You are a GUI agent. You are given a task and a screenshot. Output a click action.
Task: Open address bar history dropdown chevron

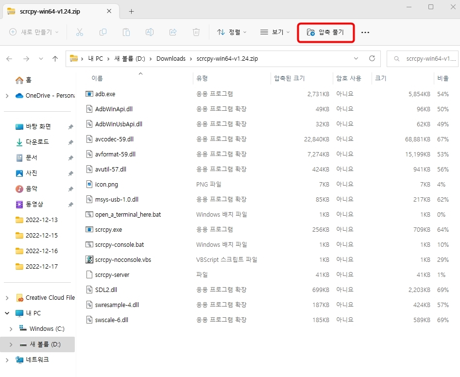356,58
